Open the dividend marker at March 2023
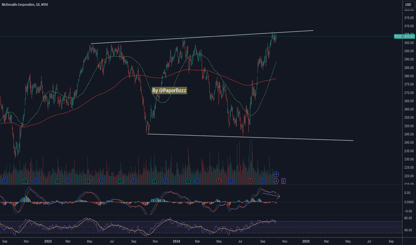This screenshot has height=245, width=416. [68, 181]
